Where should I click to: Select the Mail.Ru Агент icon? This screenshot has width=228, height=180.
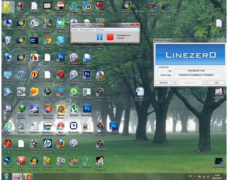[x=74, y=95]
